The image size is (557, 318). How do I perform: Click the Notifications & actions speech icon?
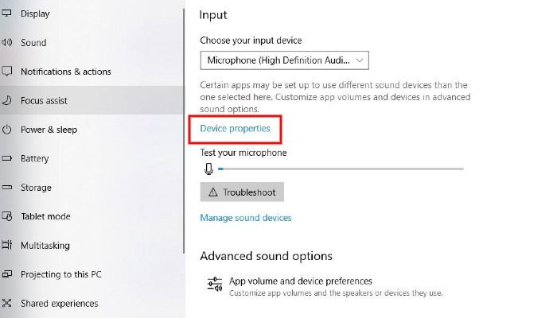point(6,72)
